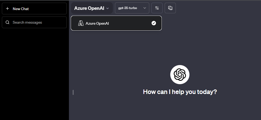Screen dimensions: 261x120
Task: Open the gpt-35-turbo model dropdown
Action: pyautogui.click(x=132, y=8)
